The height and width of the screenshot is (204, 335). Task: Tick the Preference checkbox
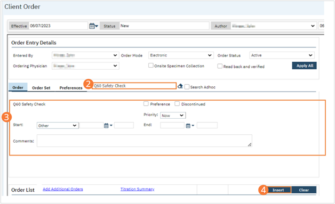click(x=146, y=104)
